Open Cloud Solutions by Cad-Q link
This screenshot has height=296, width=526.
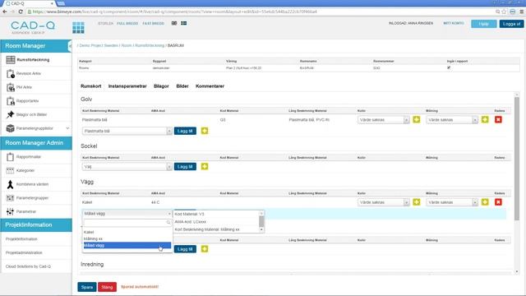point(28,266)
